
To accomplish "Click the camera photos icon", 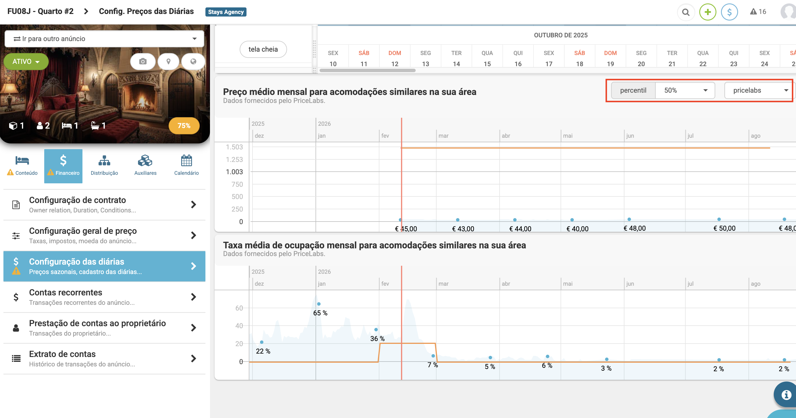I will [x=142, y=61].
